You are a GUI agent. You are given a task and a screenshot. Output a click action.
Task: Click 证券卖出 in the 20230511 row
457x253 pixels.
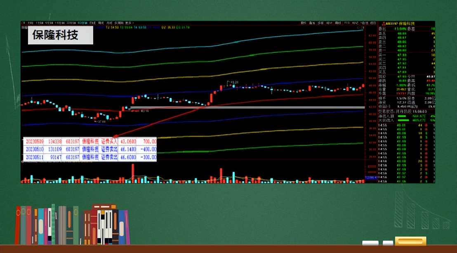coord(109,157)
